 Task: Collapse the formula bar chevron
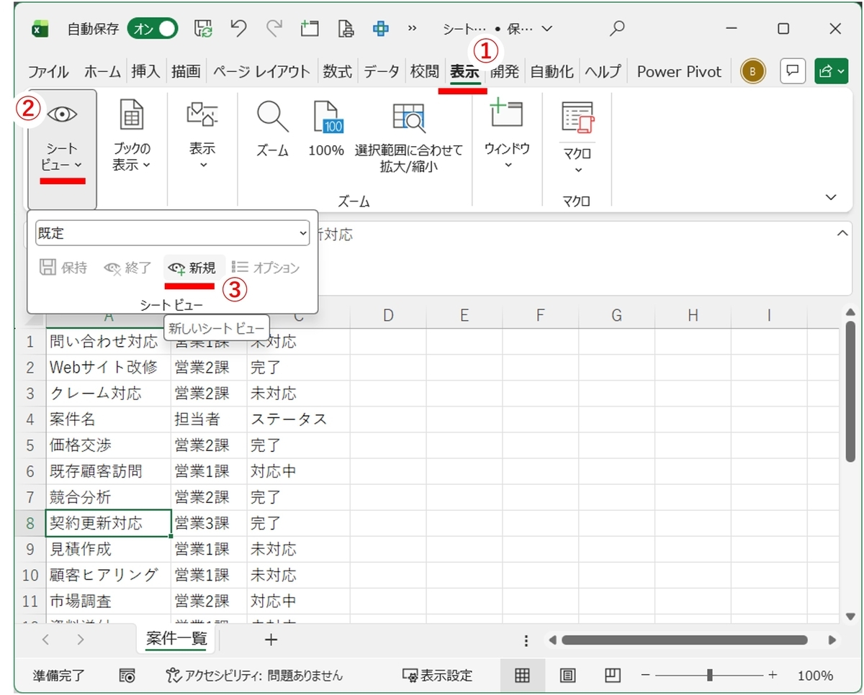point(842,234)
